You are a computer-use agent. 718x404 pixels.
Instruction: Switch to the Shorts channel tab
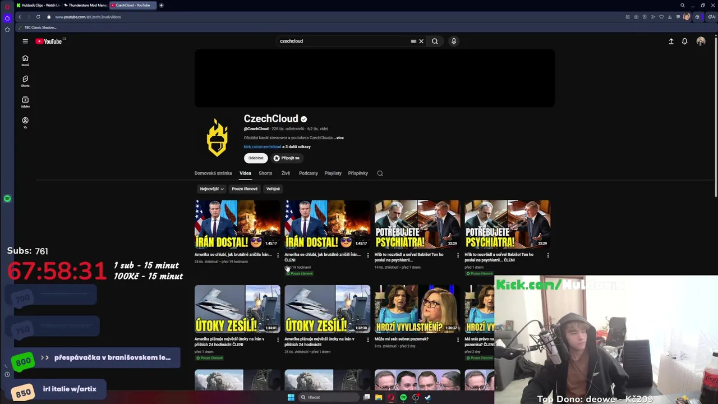(265, 173)
